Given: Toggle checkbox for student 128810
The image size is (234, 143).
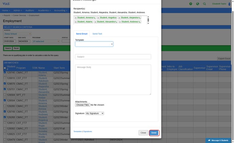Looking at the screenshot, I should [4, 78].
